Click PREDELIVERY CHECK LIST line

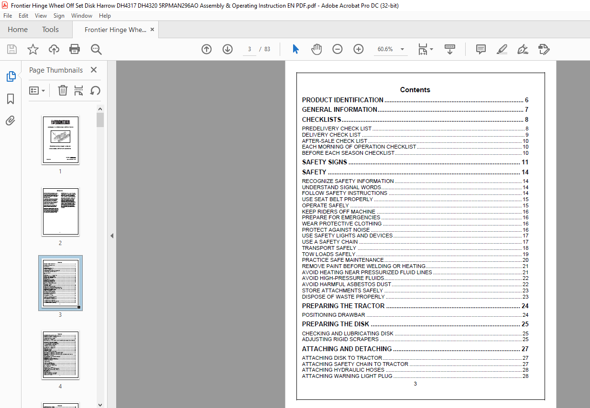pyautogui.click(x=415, y=129)
